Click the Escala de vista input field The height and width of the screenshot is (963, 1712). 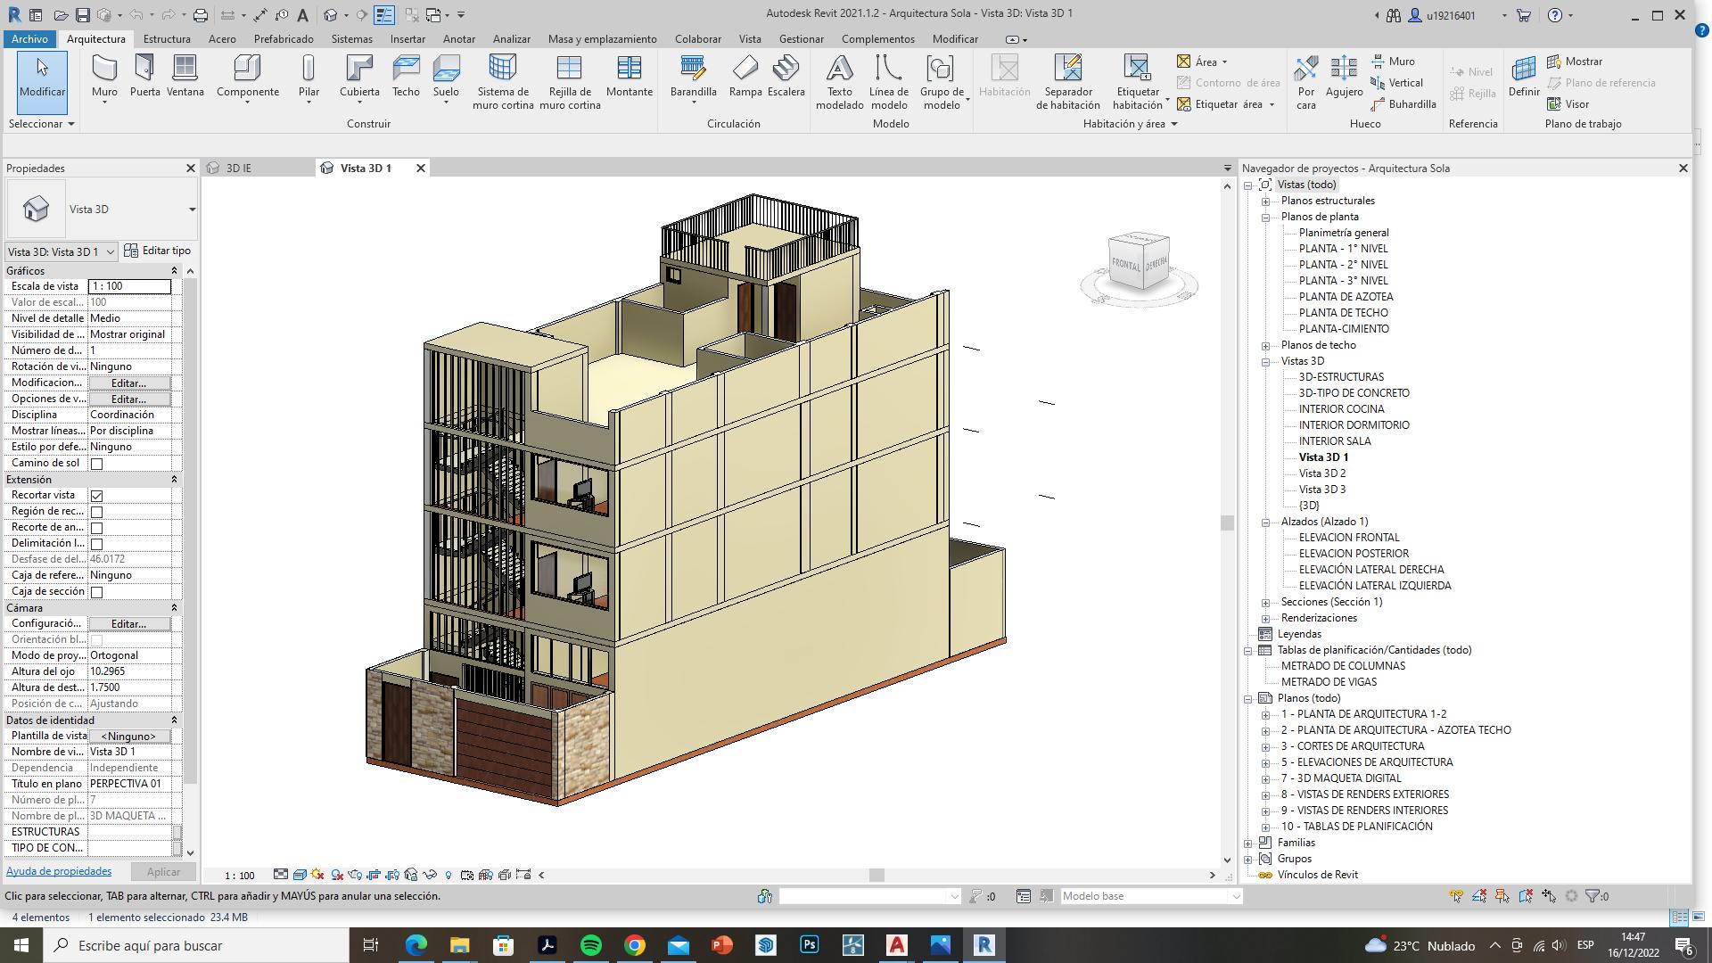click(x=129, y=286)
